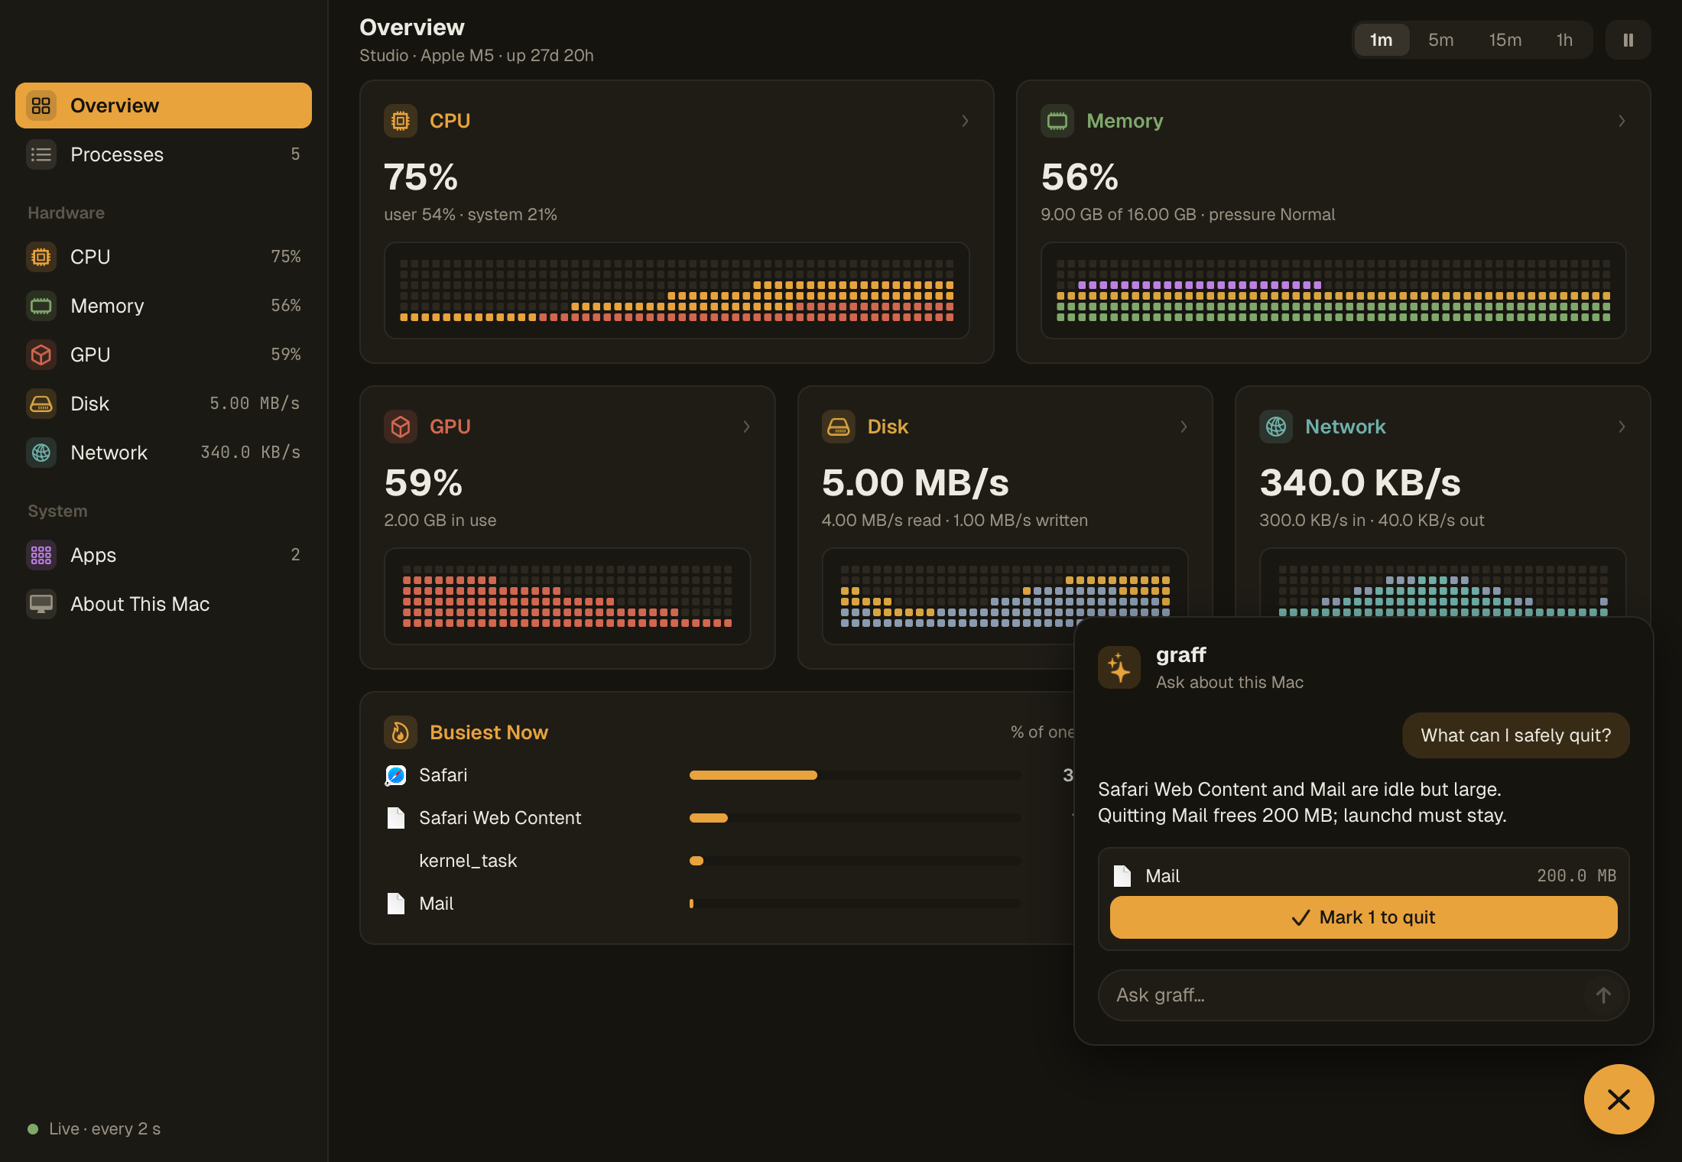Screen dimensions: 1682x1162
Task: Expand the CPU card chevron
Action: pos(965,121)
